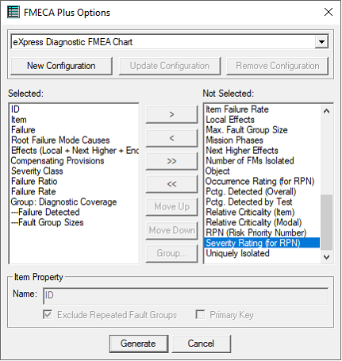Click the Not Selected list scrollbar thumb
Viewport: 342px width, 361px height.
[x=326, y=222]
